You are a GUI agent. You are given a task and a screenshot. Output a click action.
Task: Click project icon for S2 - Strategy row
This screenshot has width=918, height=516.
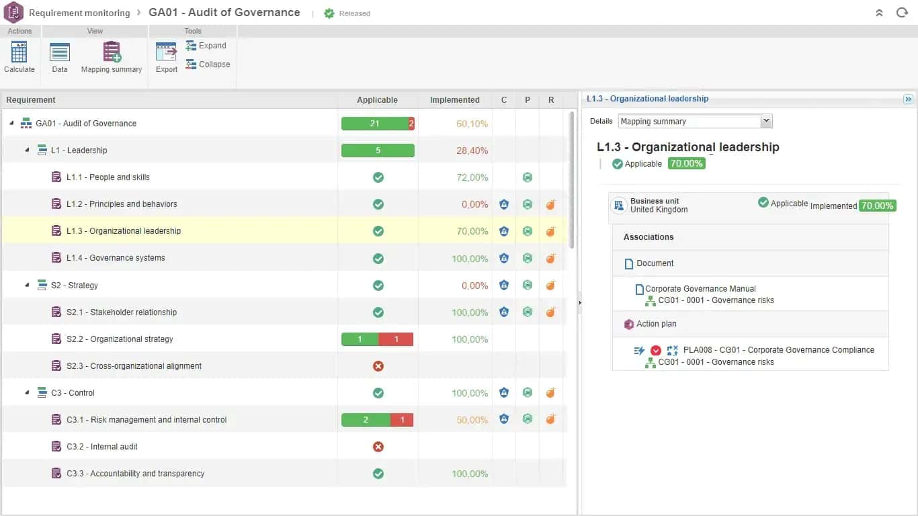[528, 285]
